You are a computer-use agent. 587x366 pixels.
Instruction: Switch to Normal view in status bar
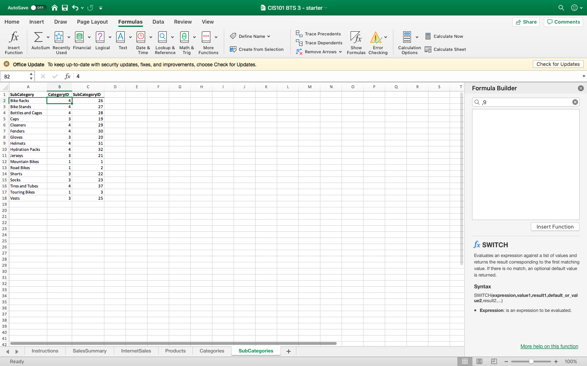click(x=465, y=361)
